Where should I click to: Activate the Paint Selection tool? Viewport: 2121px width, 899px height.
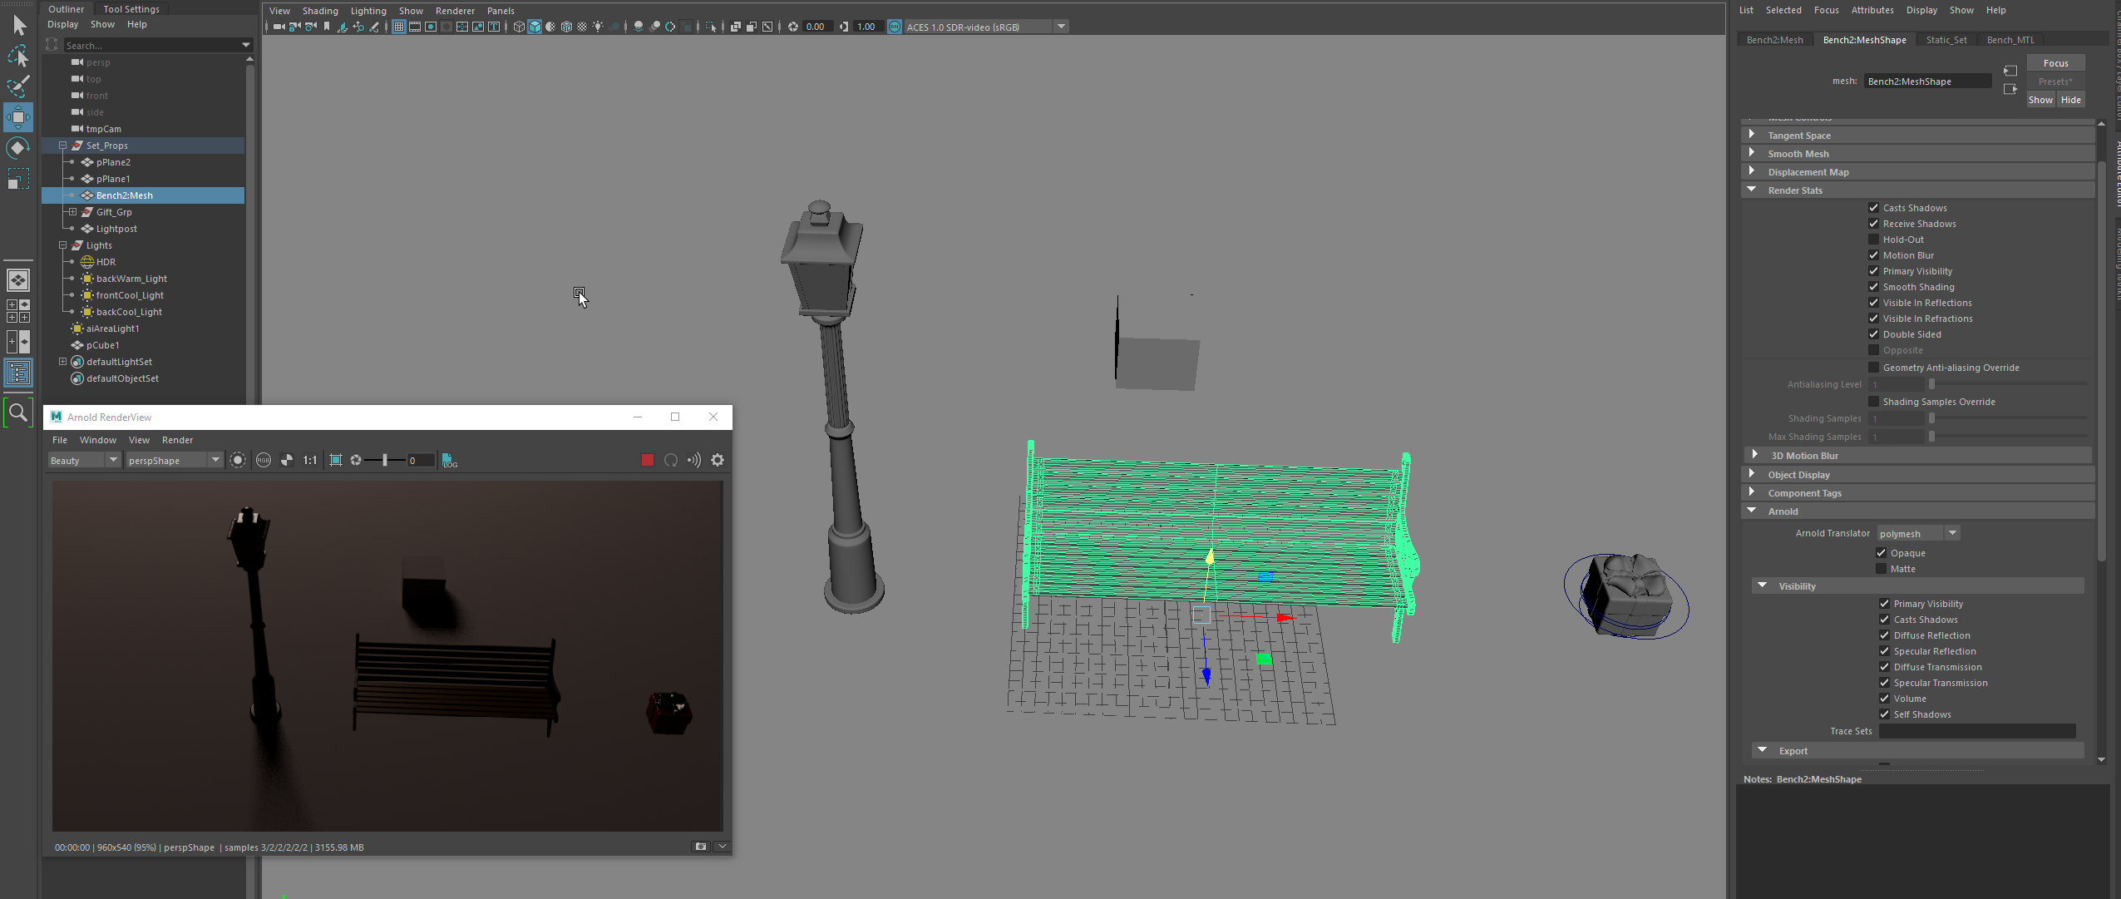point(18,86)
